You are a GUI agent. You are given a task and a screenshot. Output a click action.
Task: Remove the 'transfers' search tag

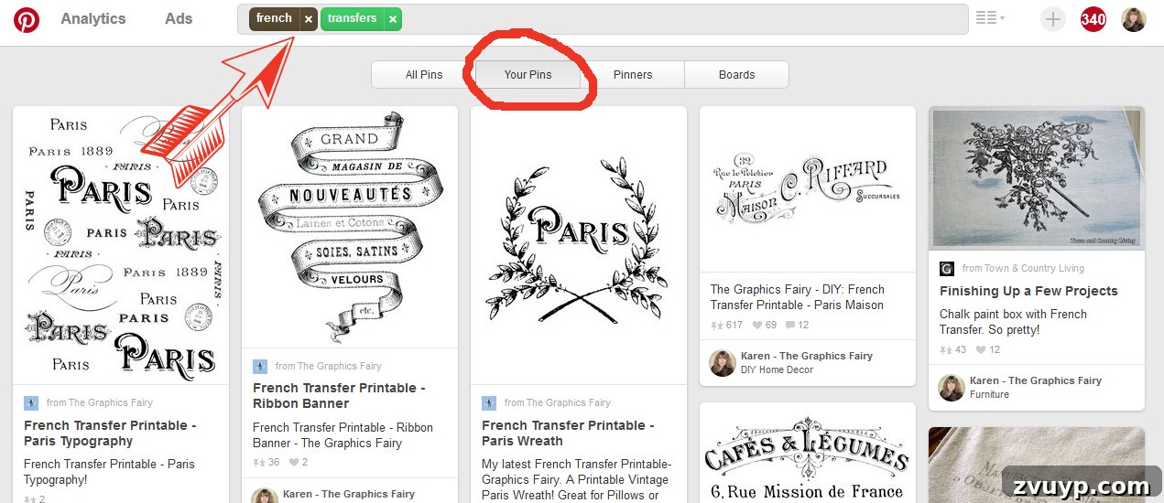pyautogui.click(x=392, y=18)
